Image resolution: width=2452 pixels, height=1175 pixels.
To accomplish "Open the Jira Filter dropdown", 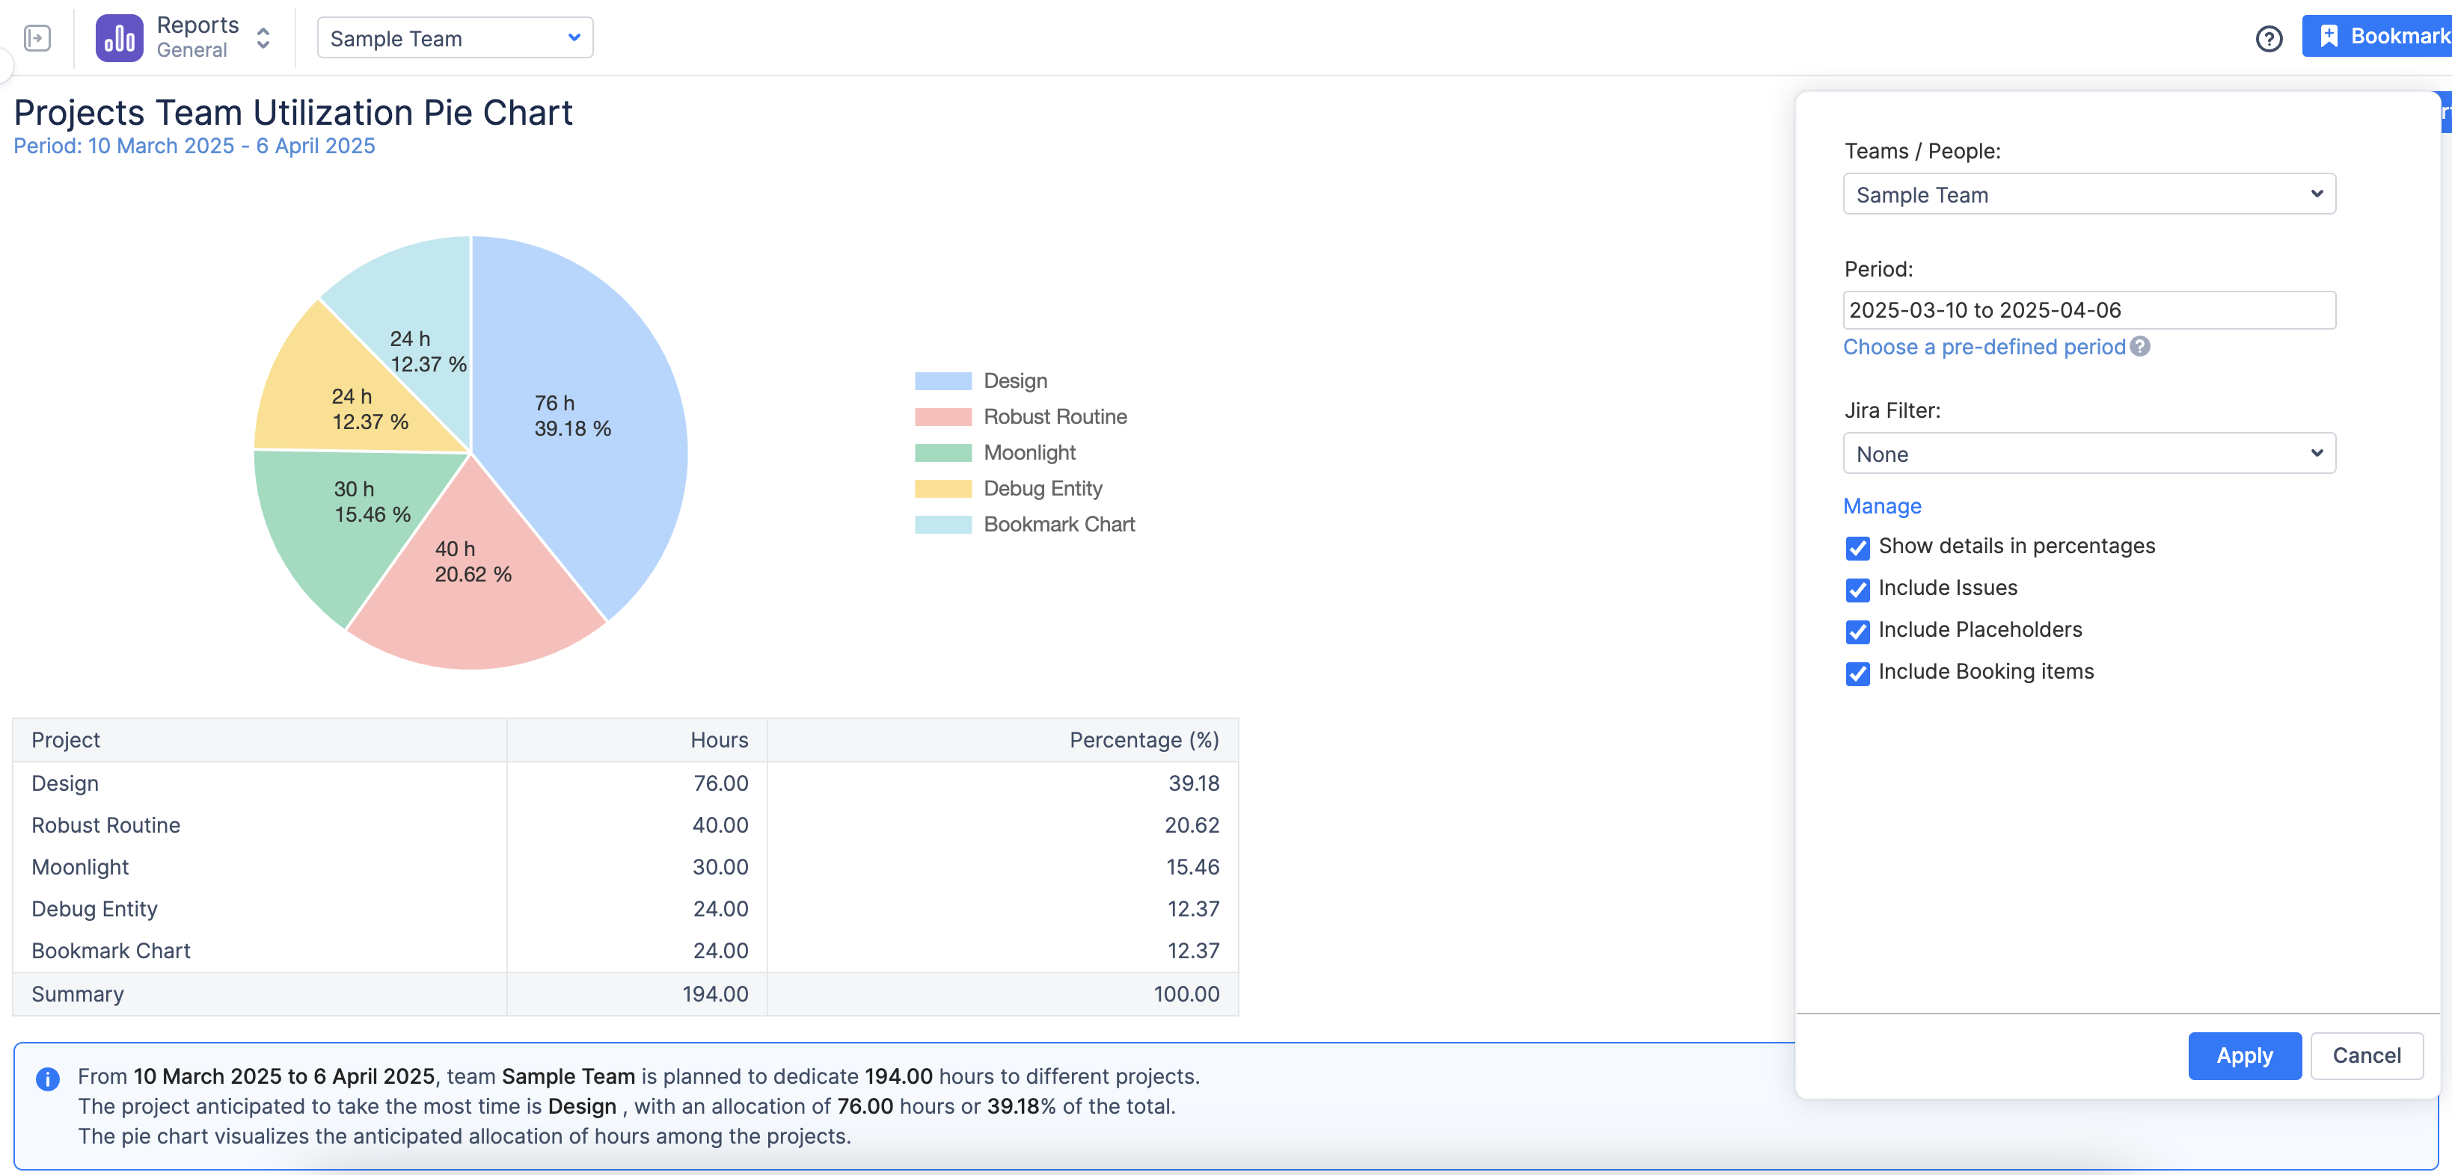I will (x=2088, y=454).
